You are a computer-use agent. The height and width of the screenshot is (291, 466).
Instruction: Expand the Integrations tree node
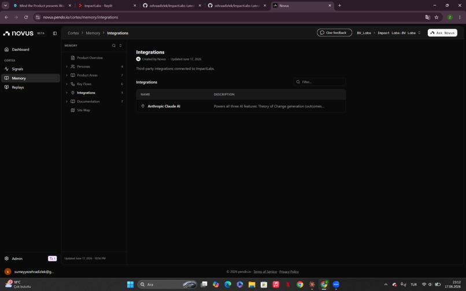pos(66,93)
